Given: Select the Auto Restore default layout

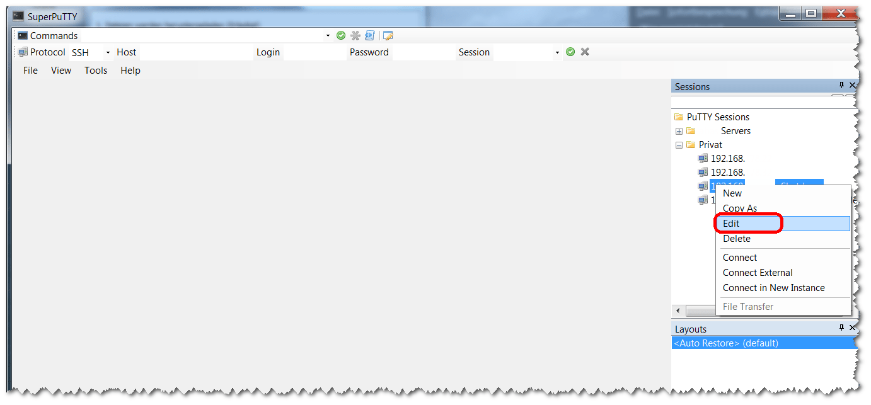Looking at the screenshot, I should (x=726, y=343).
